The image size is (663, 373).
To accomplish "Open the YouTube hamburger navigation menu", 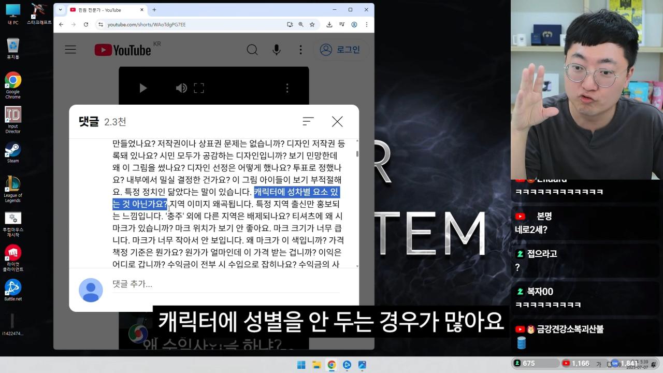I will click(70, 49).
